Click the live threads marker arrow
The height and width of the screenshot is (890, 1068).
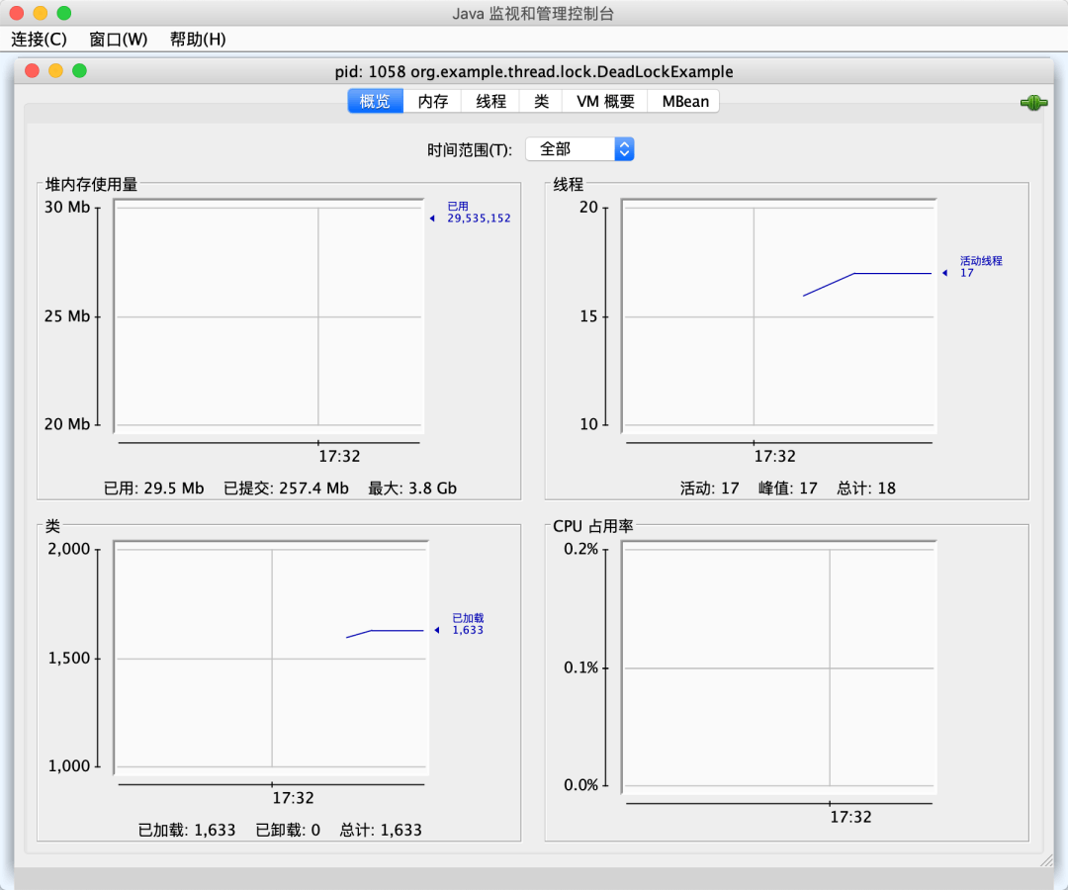pos(944,273)
